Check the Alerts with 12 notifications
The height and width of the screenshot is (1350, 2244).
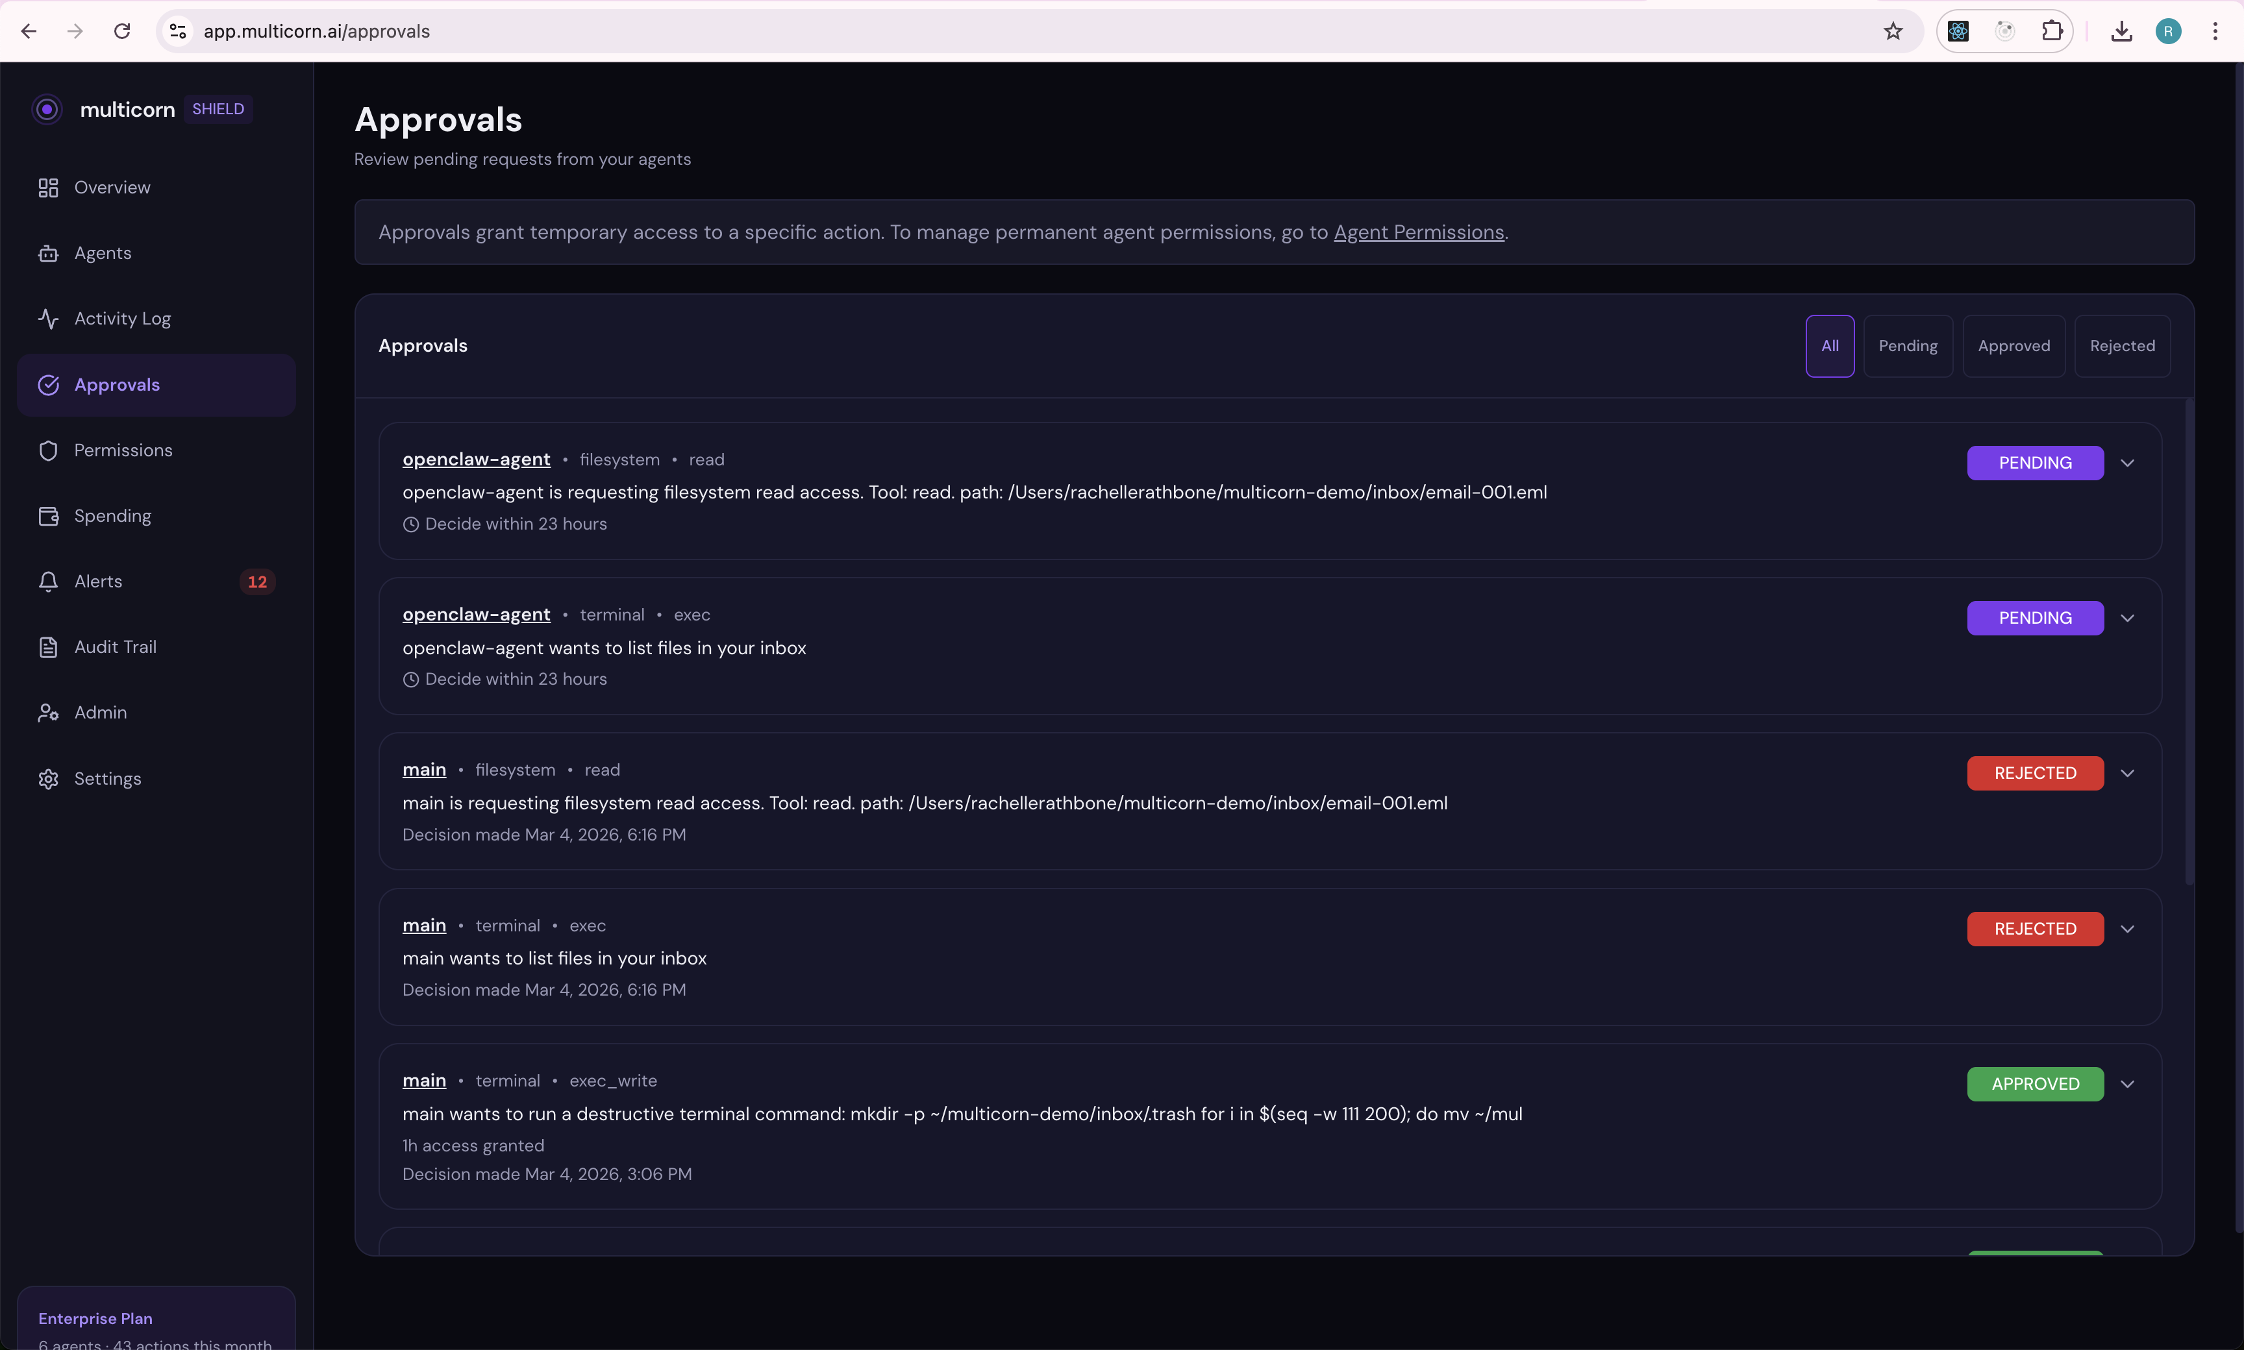point(98,582)
